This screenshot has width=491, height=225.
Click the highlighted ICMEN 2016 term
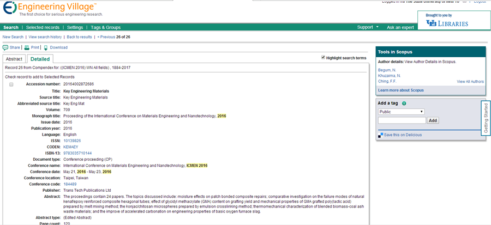point(197,166)
